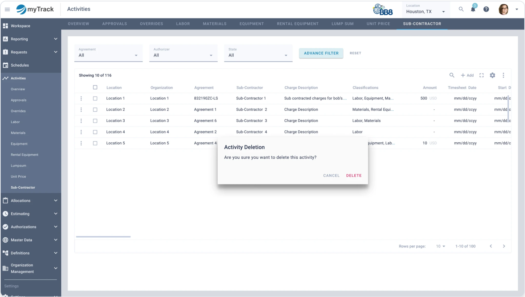Click the notifications bell icon
This screenshot has height=297, width=525.
[473, 9]
